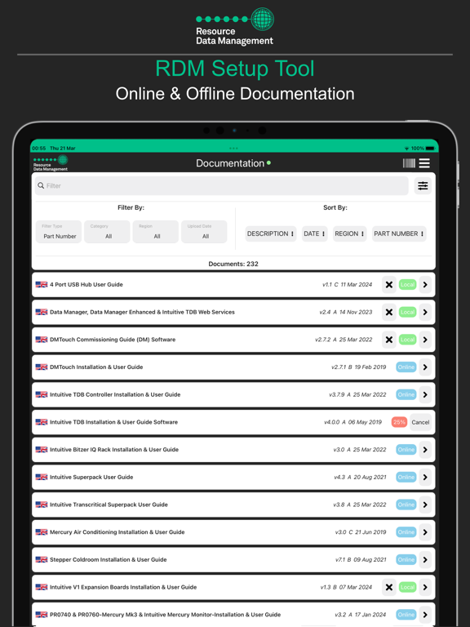
Task: Cancel the Intuitive TDB Software download
Action: (420, 422)
